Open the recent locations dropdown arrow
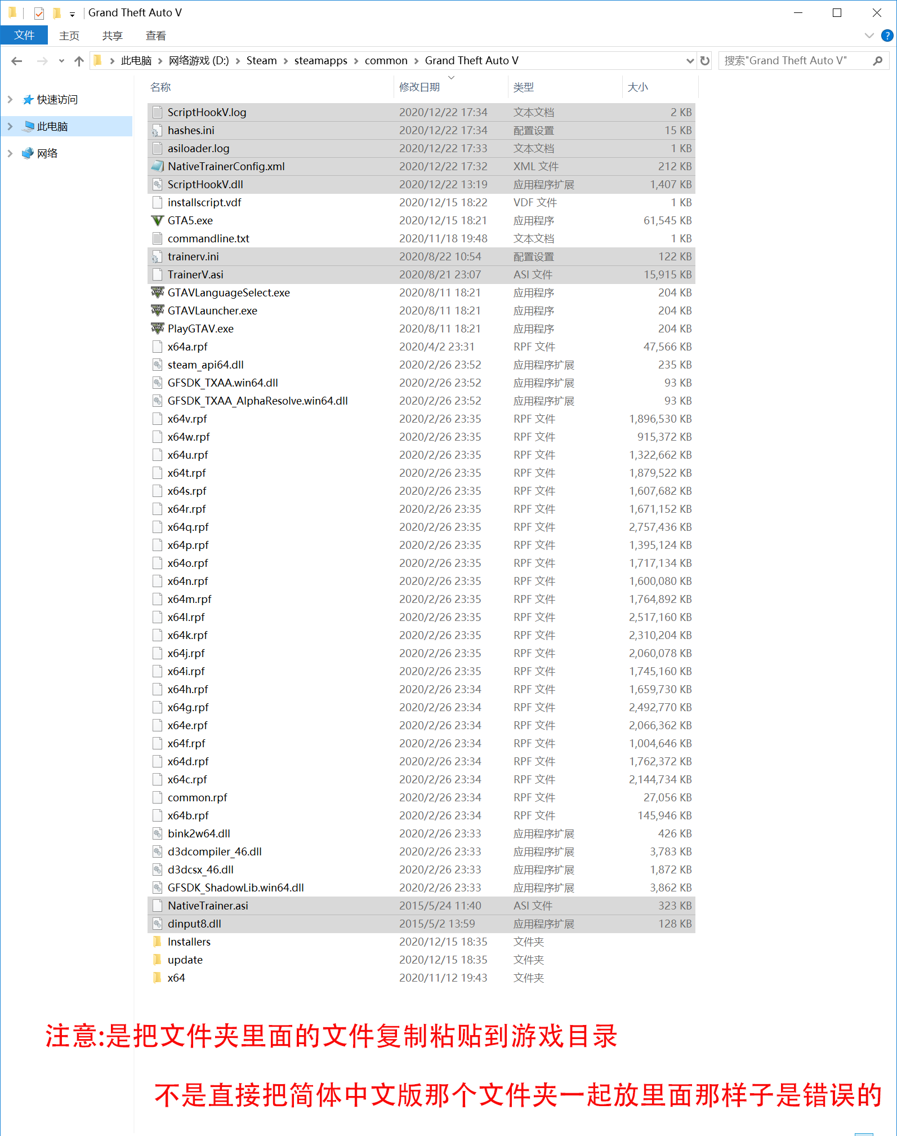 click(61, 61)
